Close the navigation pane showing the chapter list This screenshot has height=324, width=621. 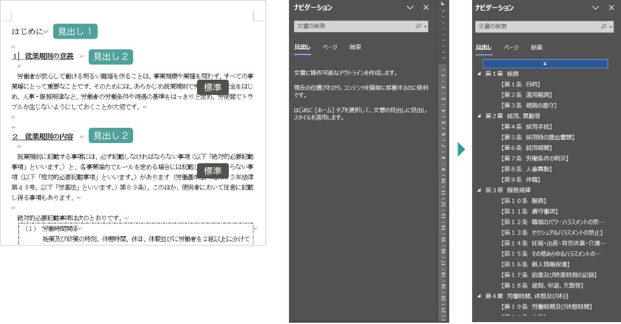click(x=610, y=8)
